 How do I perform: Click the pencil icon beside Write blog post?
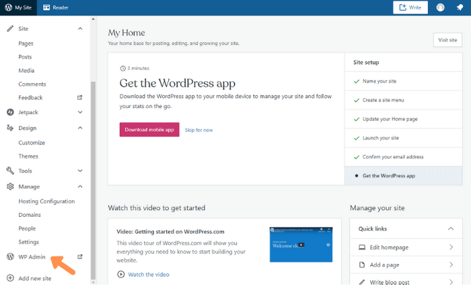362,282
